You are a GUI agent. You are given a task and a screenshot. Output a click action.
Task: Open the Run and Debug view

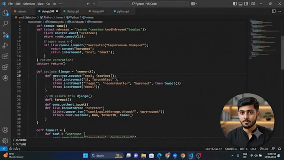[x=5, y=46]
